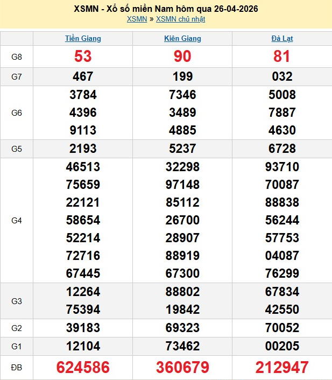Select the G8 number 53
This screenshot has width=332, height=380.
tap(83, 57)
